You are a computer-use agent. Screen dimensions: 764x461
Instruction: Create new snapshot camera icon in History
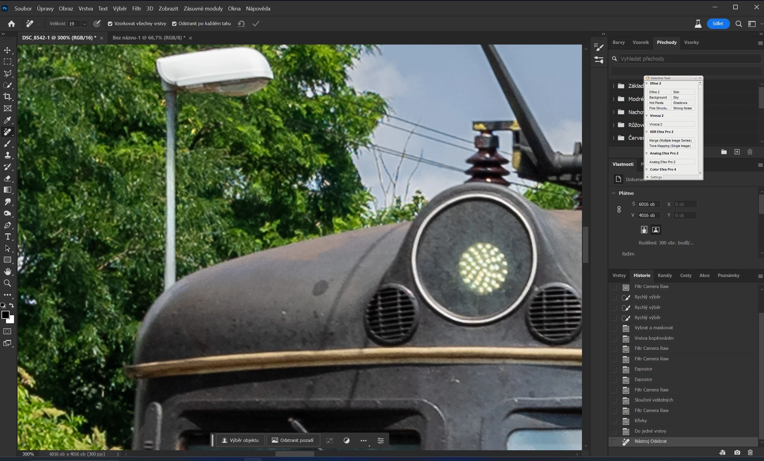tap(737, 453)
